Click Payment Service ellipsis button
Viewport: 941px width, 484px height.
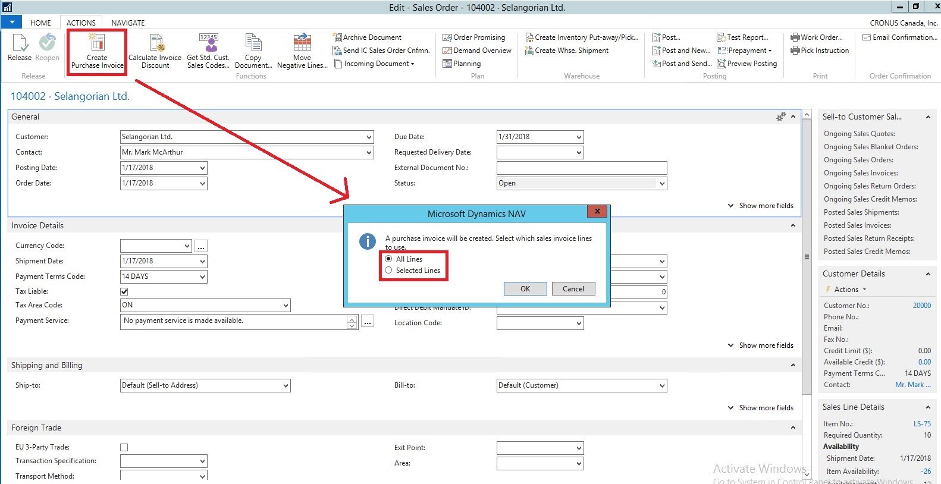click(368, 322)
